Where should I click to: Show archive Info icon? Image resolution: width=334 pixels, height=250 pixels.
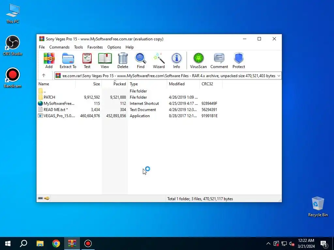click(x=176, y=61)
